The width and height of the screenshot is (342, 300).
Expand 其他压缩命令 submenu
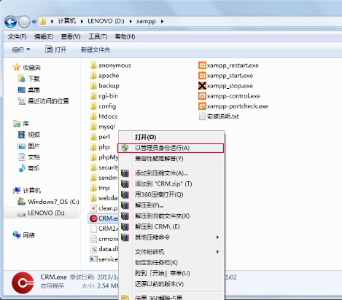pyautogui.click(x=171, y=237)
